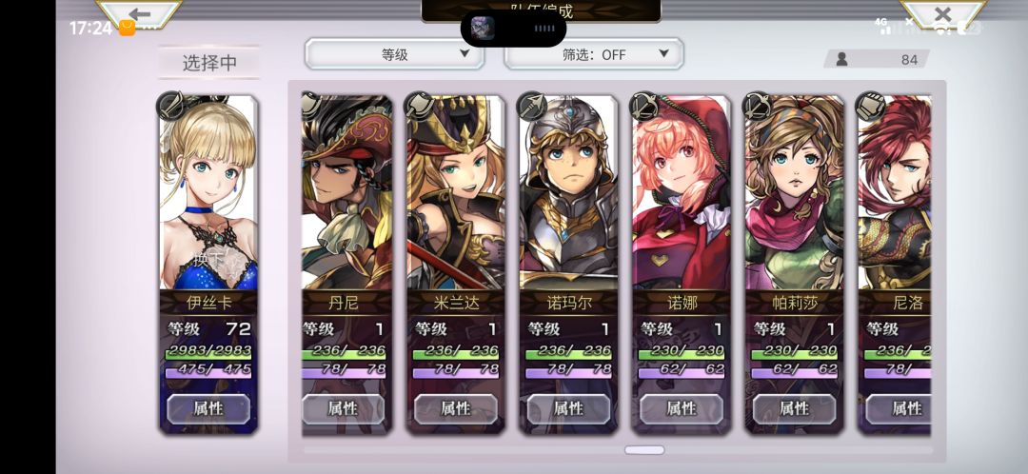Select 米兰达 character portrait
Screen dimensions: 1028x474
pyautogui.click(x=456, y=193)
